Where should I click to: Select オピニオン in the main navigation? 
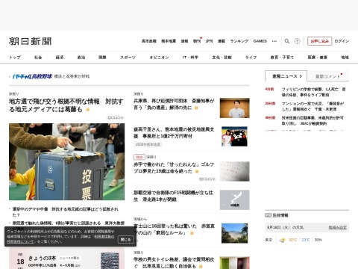pyautogui.click(x=159, y=58)
